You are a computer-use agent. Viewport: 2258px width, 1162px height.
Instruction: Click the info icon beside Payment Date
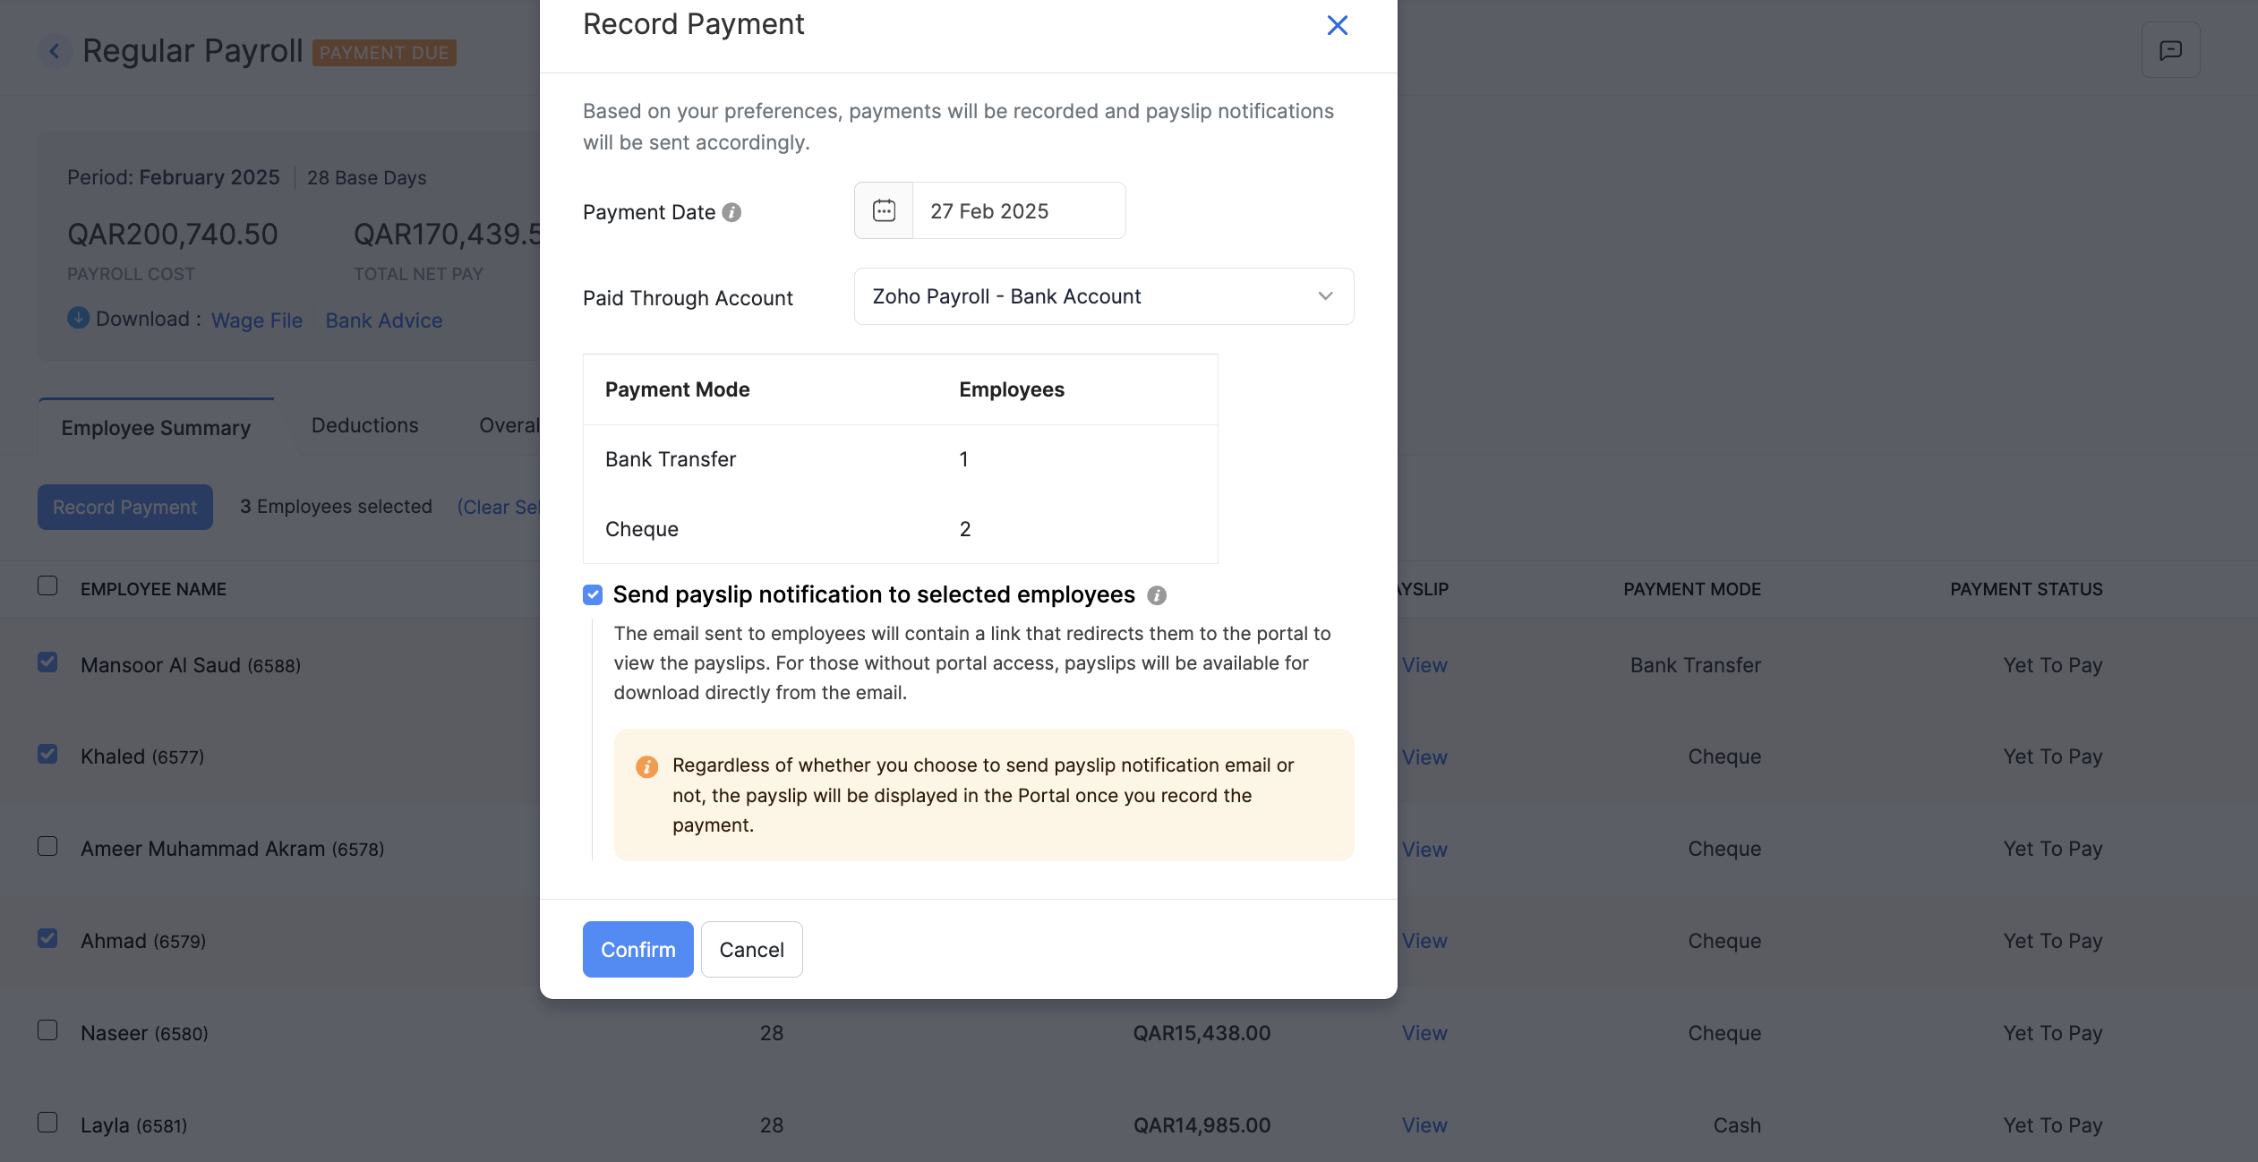click(x=731, y=212)
